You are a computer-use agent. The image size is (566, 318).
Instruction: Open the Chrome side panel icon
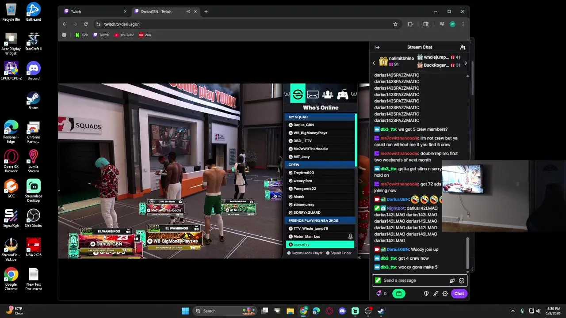pos(426,24)
